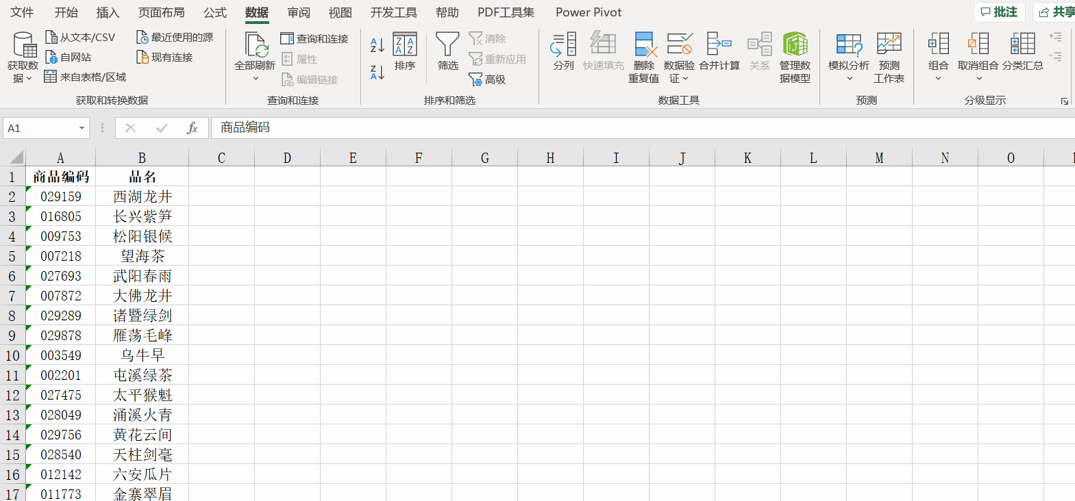Image resolution: width=1075 pixels, height=501 pixels.
Task: Expand the Refresh All (全部刷新) dropdown
Action: pyautogui.click(x=255, y=78)
